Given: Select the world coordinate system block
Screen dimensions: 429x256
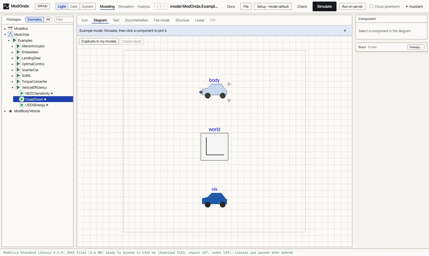Looking at the screenshot, I should click(x=214, y=146).
